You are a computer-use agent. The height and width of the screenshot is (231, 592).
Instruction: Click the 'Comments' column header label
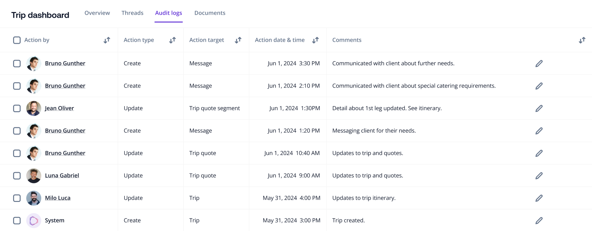click(x=347, y=40)
